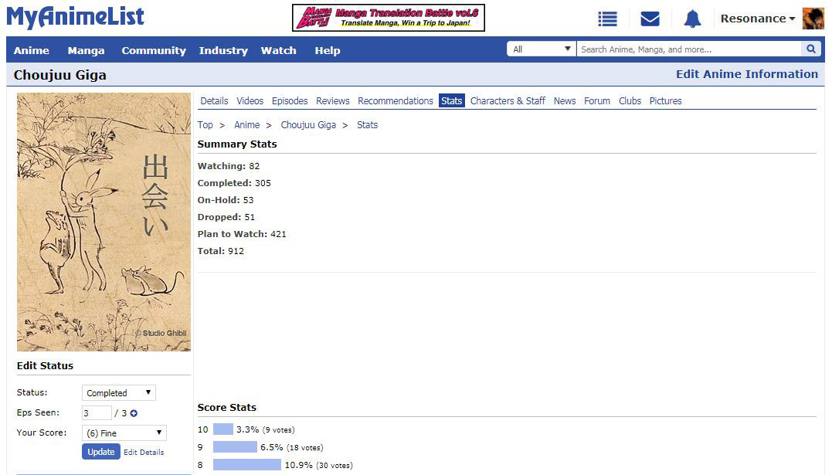Click the "On-Hold: 53" stat

(226, 200)
